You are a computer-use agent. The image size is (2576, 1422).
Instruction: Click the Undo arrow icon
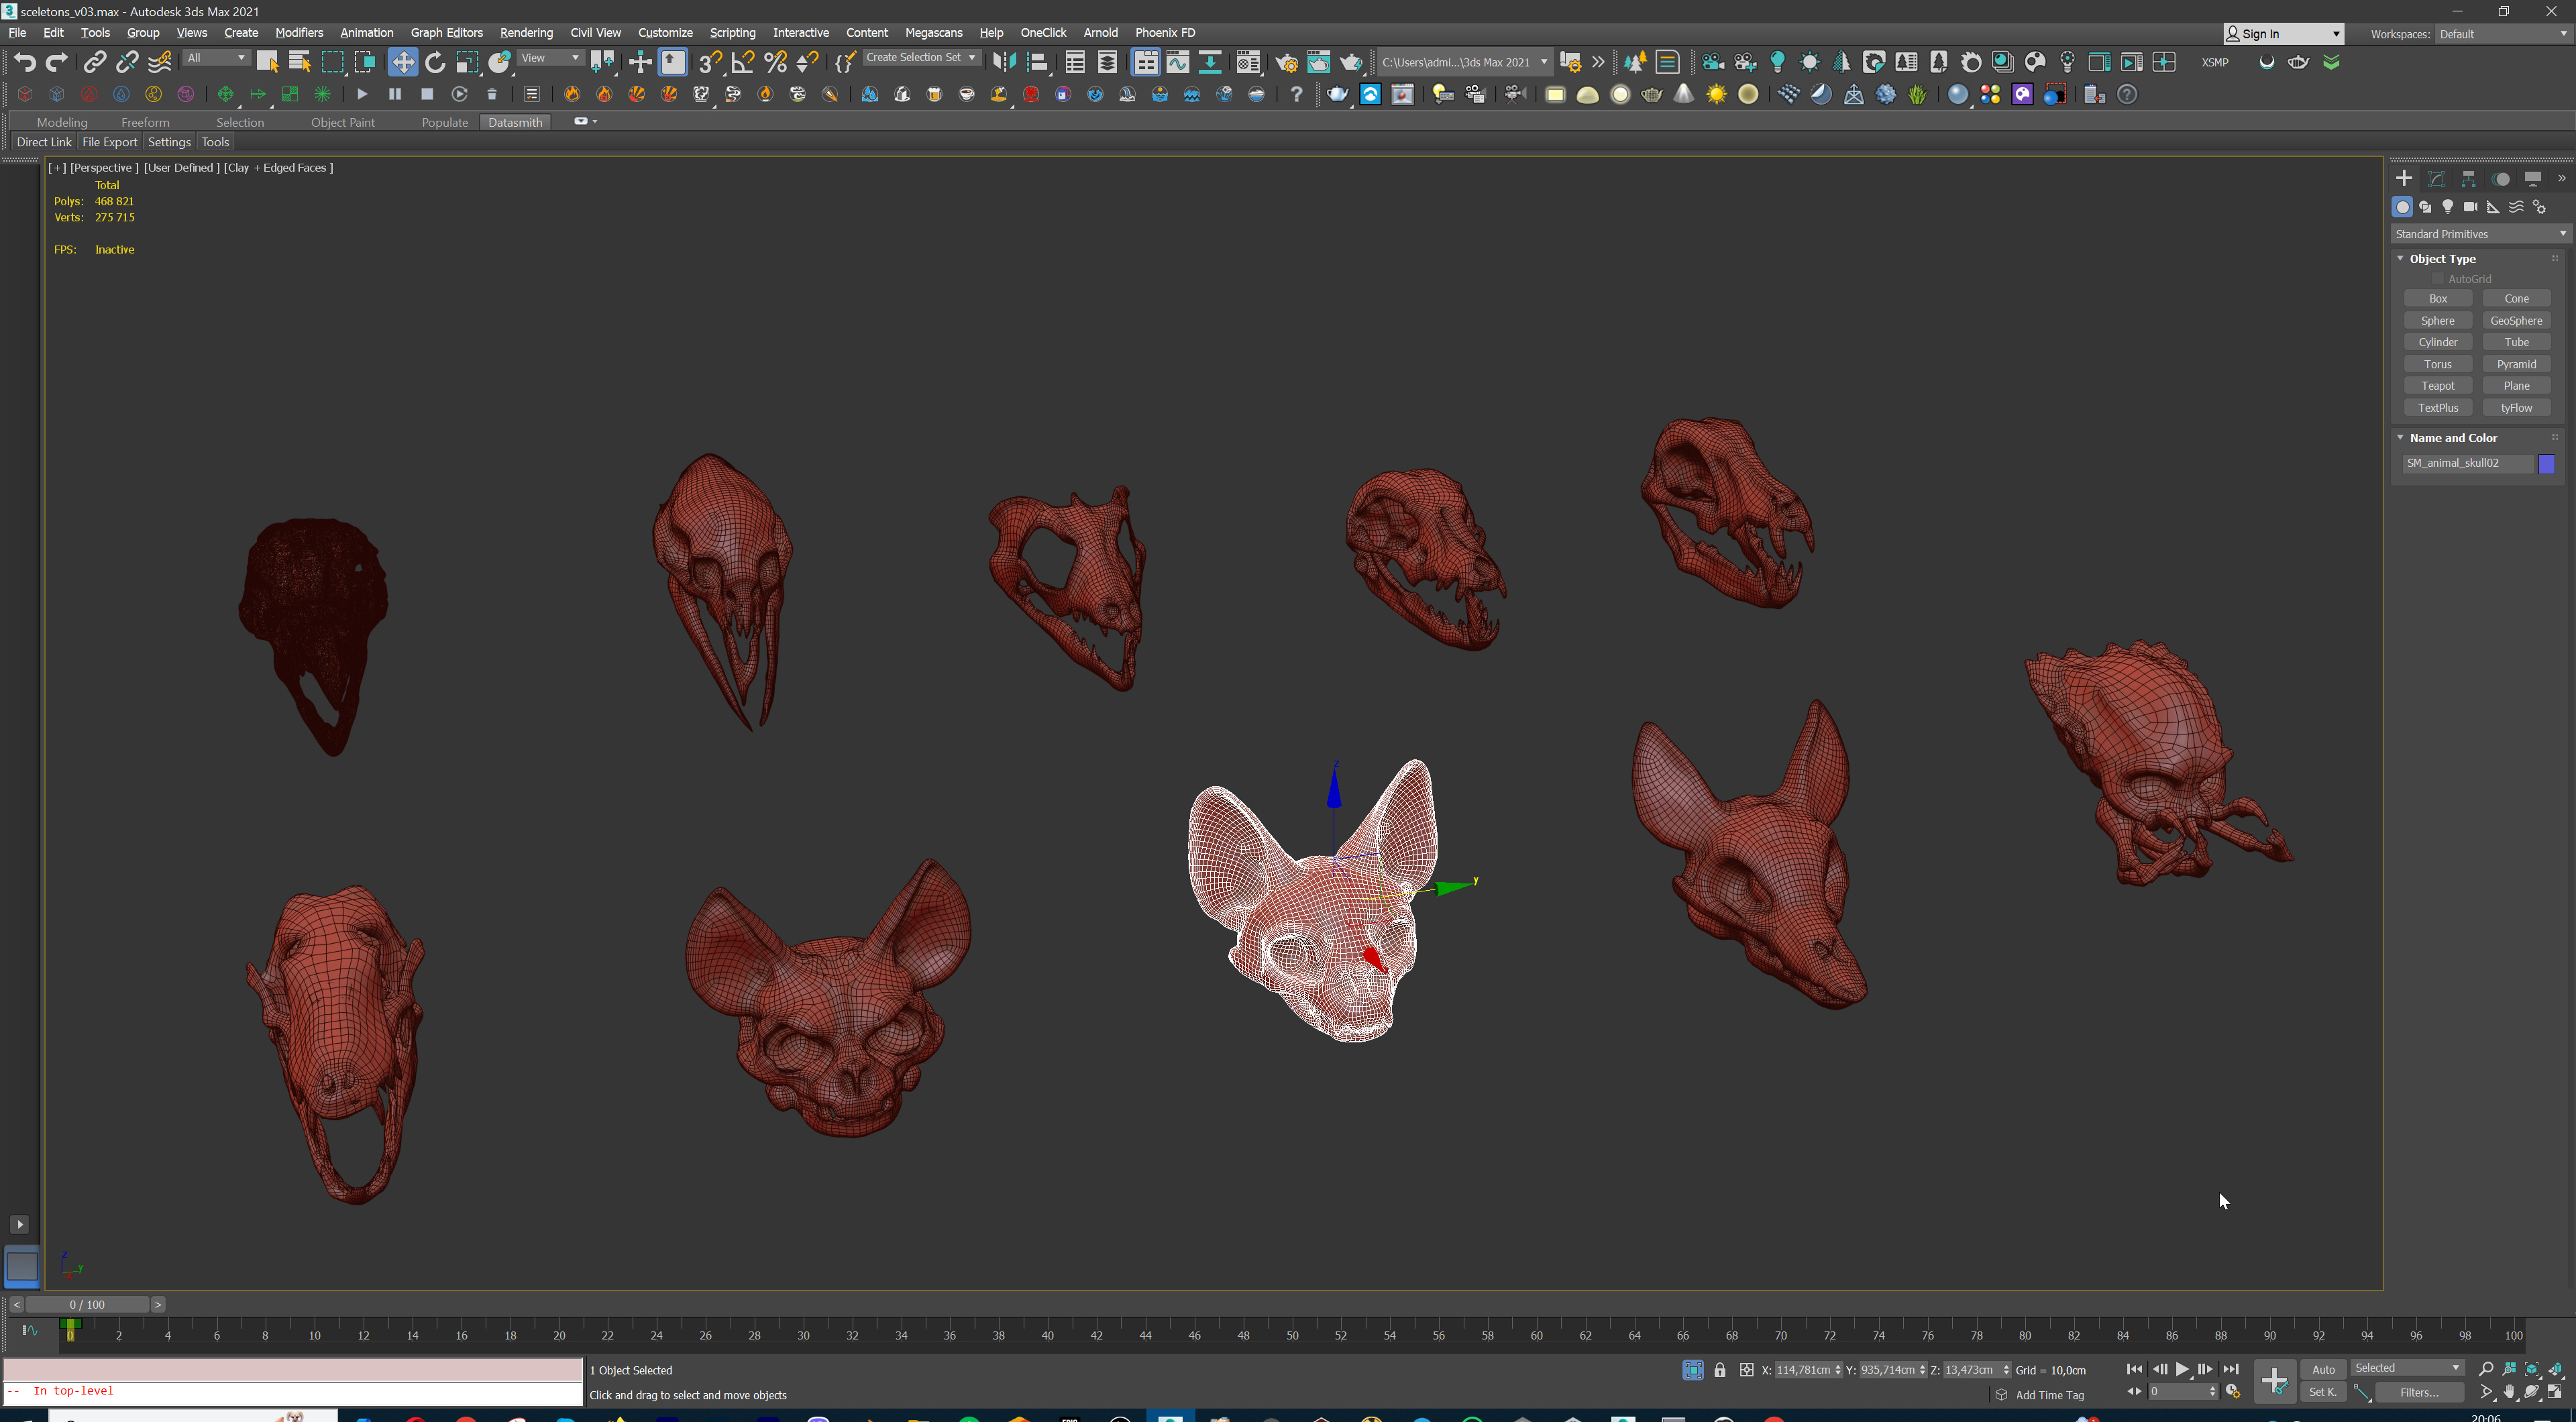[25, 62]
